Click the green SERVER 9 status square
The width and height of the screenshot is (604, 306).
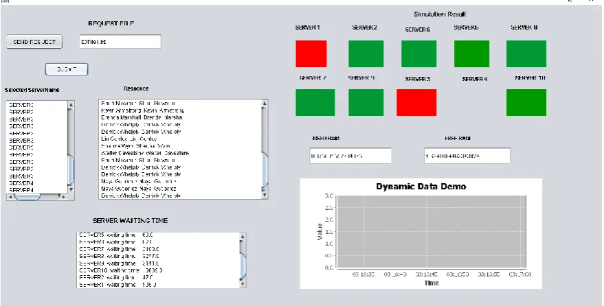(x=366, y=103)
